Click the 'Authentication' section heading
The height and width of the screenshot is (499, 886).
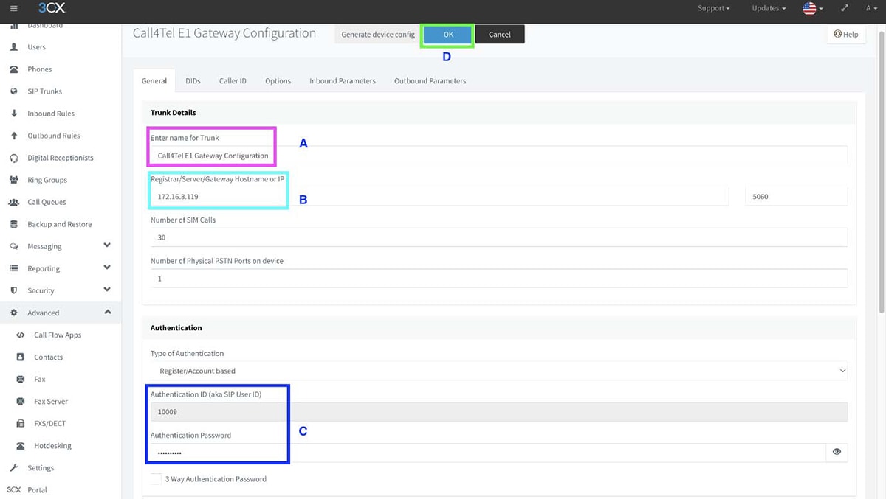tap(176, 327)
